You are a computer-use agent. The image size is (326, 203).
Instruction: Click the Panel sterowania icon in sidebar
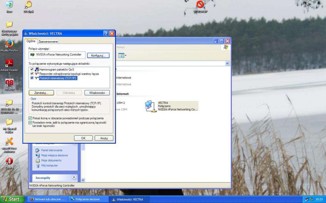point(38,150)
